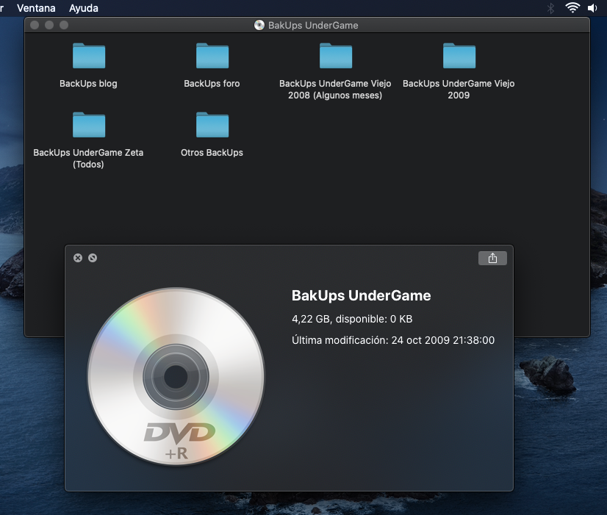
Task: Click the Finder window title 'BakUps UnderGame'
Action: (313, 25)
